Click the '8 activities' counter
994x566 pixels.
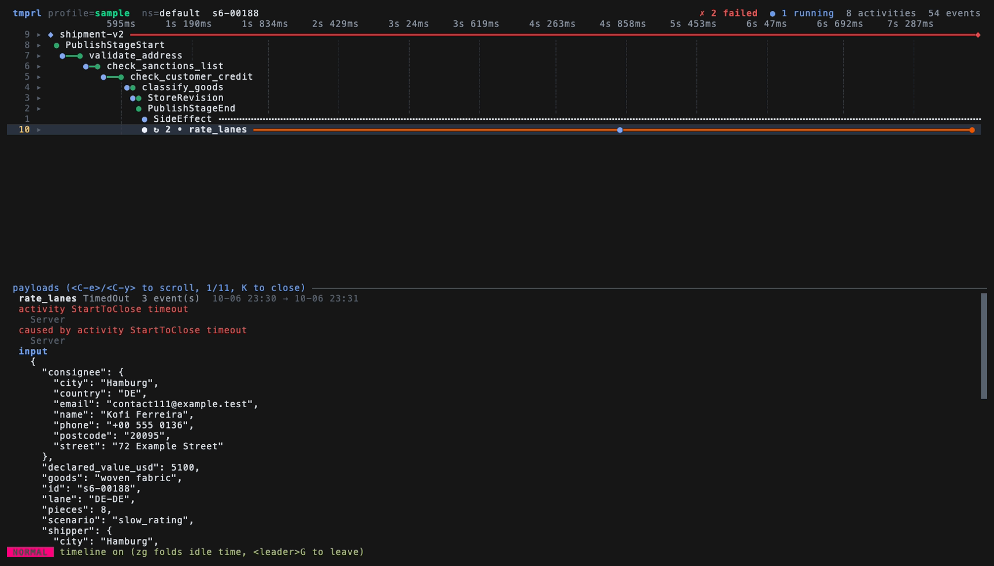coord(881,13)
